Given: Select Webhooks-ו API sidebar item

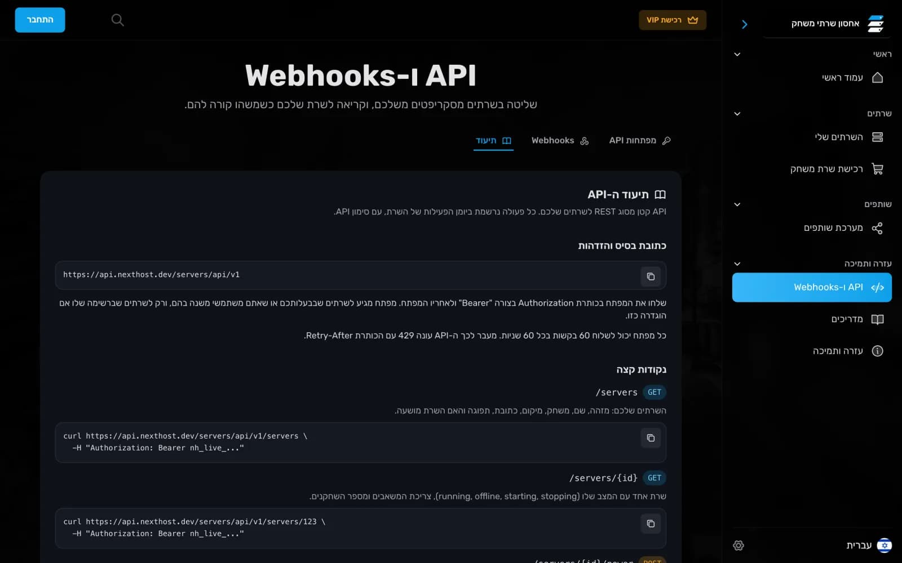Looking at the screenshot, I should pyautogui.click(x=812, y=287).
